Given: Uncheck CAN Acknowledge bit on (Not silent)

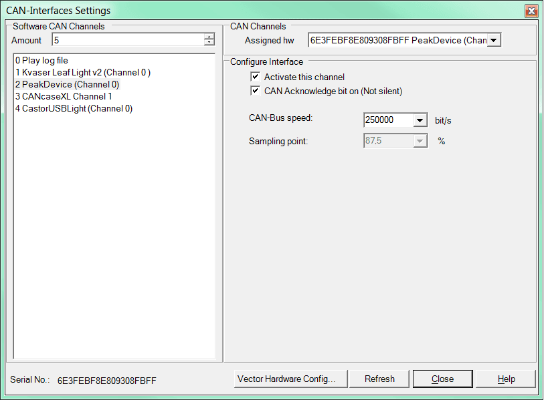Looking at the screenshot, I should click(255, 90).
